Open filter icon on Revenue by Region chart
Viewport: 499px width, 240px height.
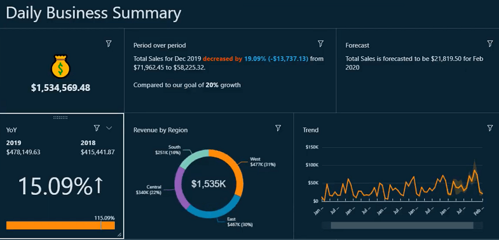(x=278, y=128)
